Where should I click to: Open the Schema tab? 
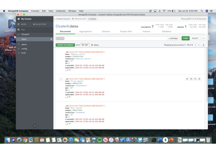point(106,31)
